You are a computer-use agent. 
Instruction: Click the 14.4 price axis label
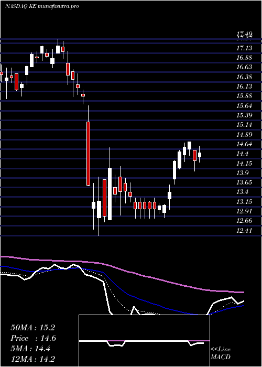243,154
